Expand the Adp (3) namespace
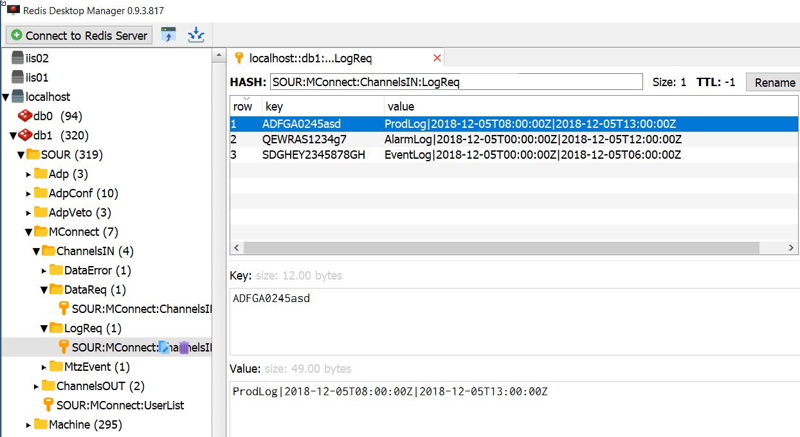This screenshot has width=800, height=437. click(x=29, y=174)
